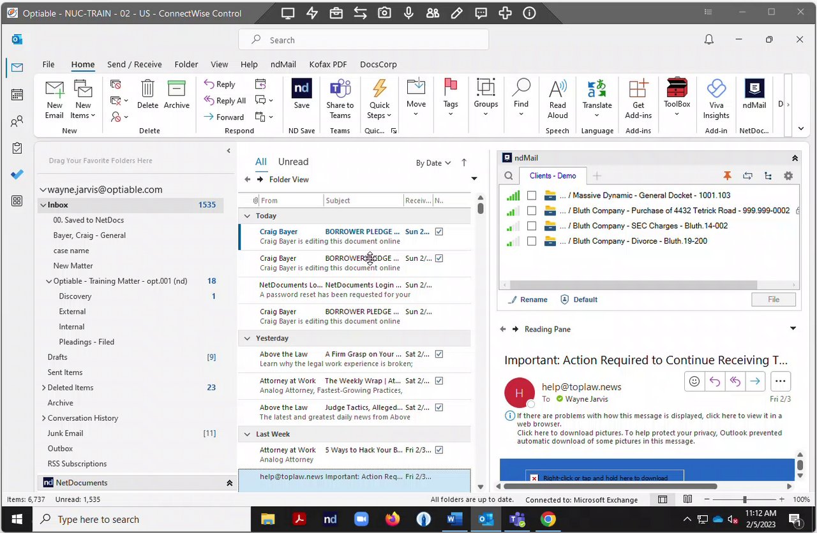Click the orange pin icon in ndMail
The width and height of the screenshot is (817, 533).
727,176
